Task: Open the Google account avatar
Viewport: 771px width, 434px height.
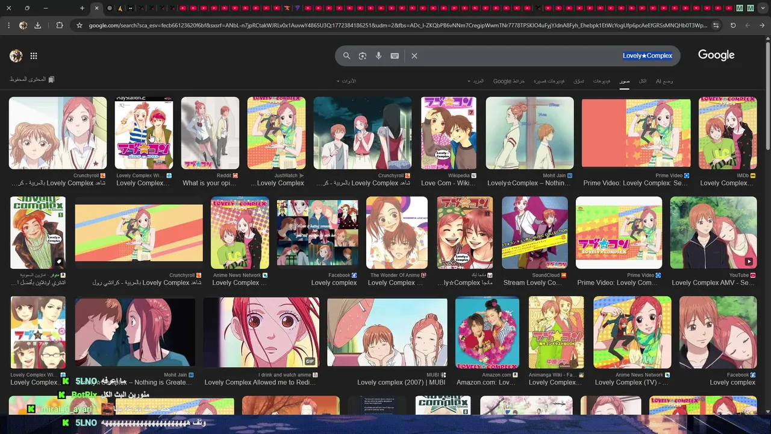Action: pyautogui.click(x=16, y=56)
